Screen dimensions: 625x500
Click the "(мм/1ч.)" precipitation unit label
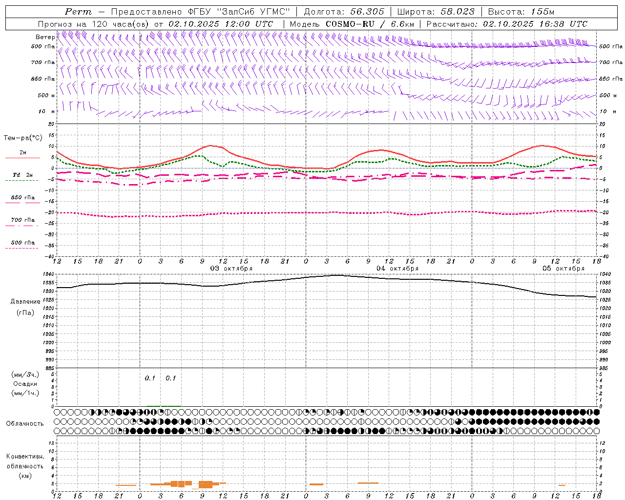pyautogui.click(x=25, y=393)
